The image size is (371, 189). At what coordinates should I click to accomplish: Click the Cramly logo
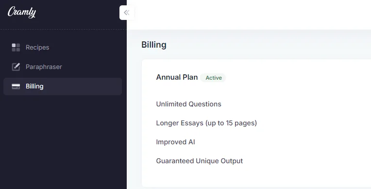[22, 12]
